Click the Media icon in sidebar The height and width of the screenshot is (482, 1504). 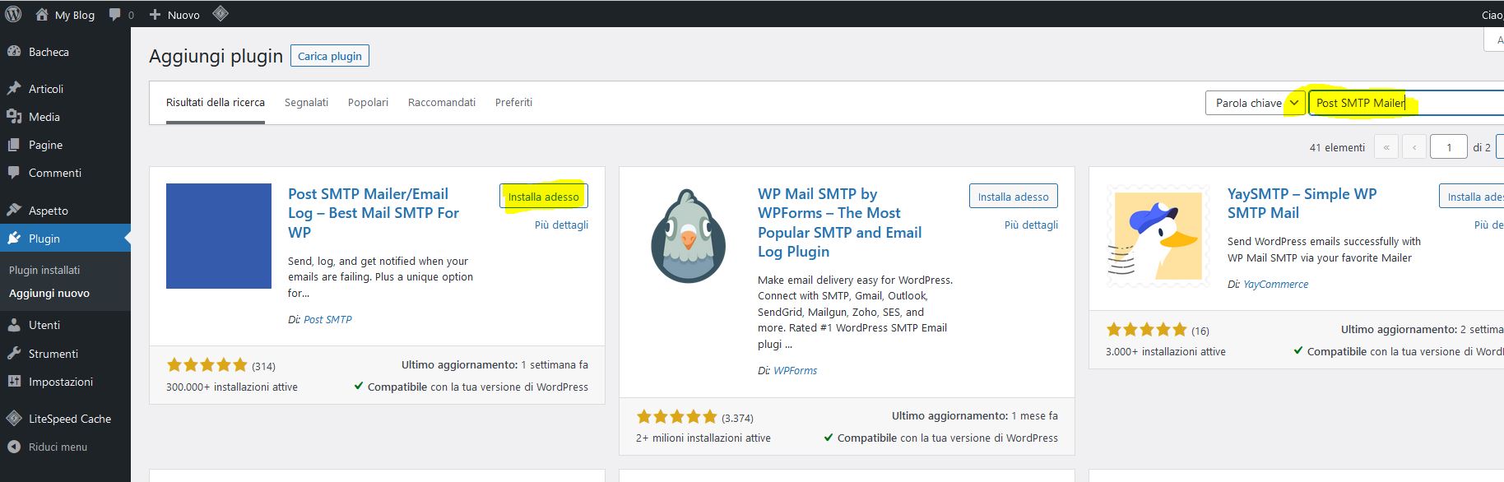pyautogui.click(x=14, y=117)
